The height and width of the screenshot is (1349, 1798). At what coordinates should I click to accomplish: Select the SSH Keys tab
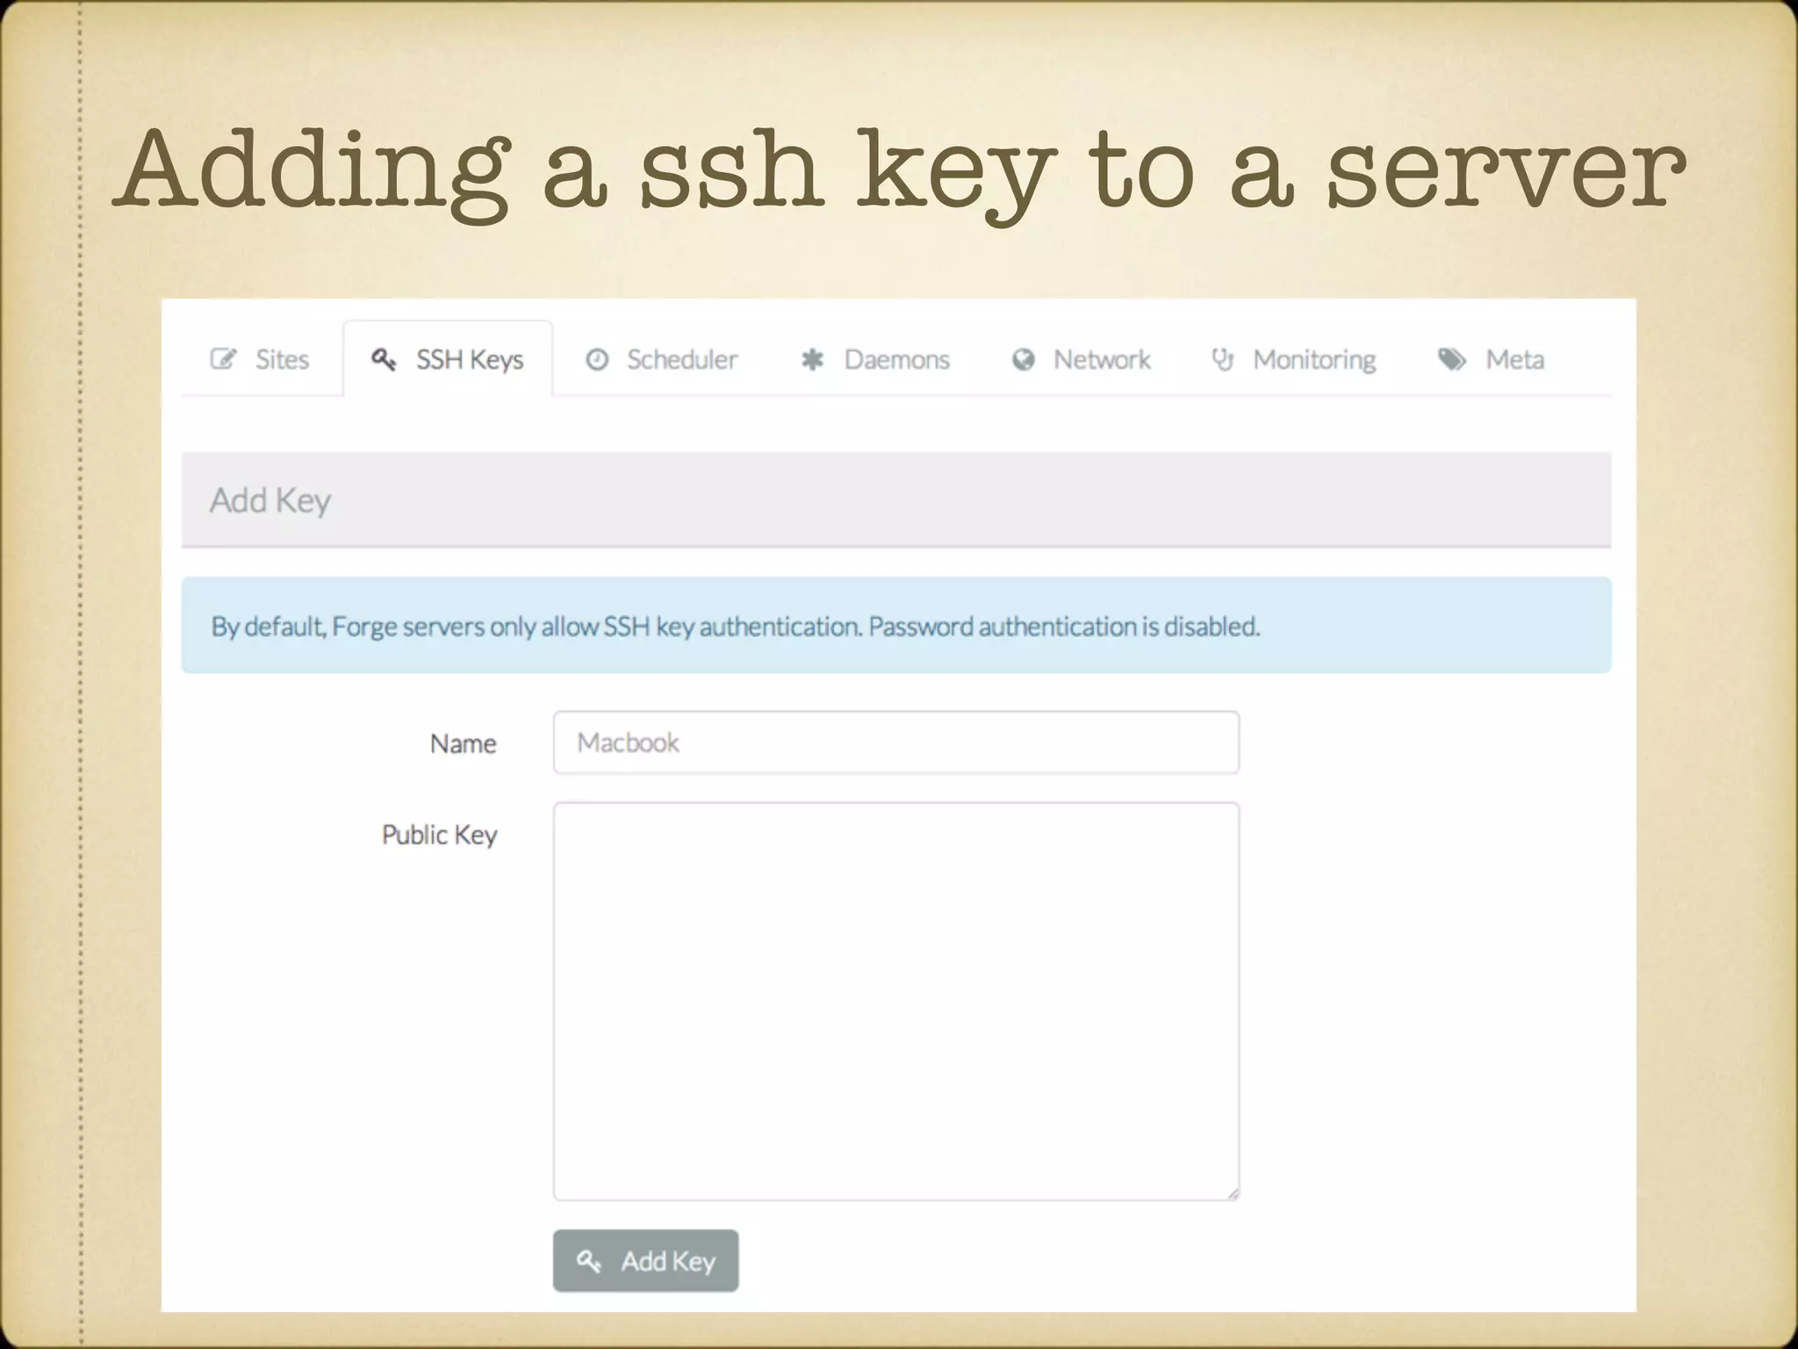tap(448, 359)
